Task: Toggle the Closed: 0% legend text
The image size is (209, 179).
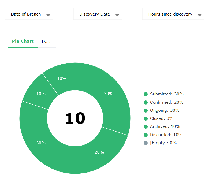Action: coord(162,118)
